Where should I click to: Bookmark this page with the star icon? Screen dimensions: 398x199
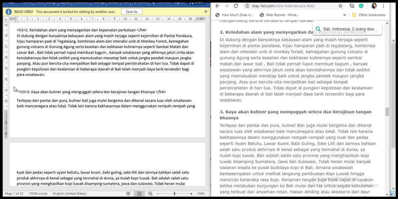(x=340, y=6)
